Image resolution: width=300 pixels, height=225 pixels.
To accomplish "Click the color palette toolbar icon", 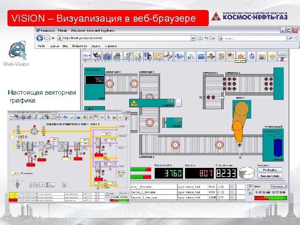I will [147, 56].
